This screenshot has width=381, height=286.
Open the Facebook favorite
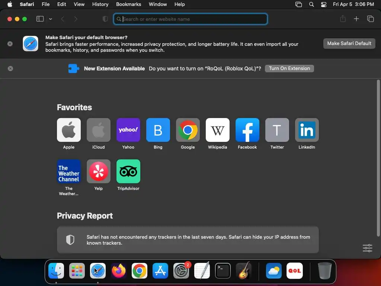point(247,130)
